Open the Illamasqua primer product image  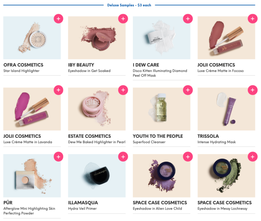click(97, 176)
